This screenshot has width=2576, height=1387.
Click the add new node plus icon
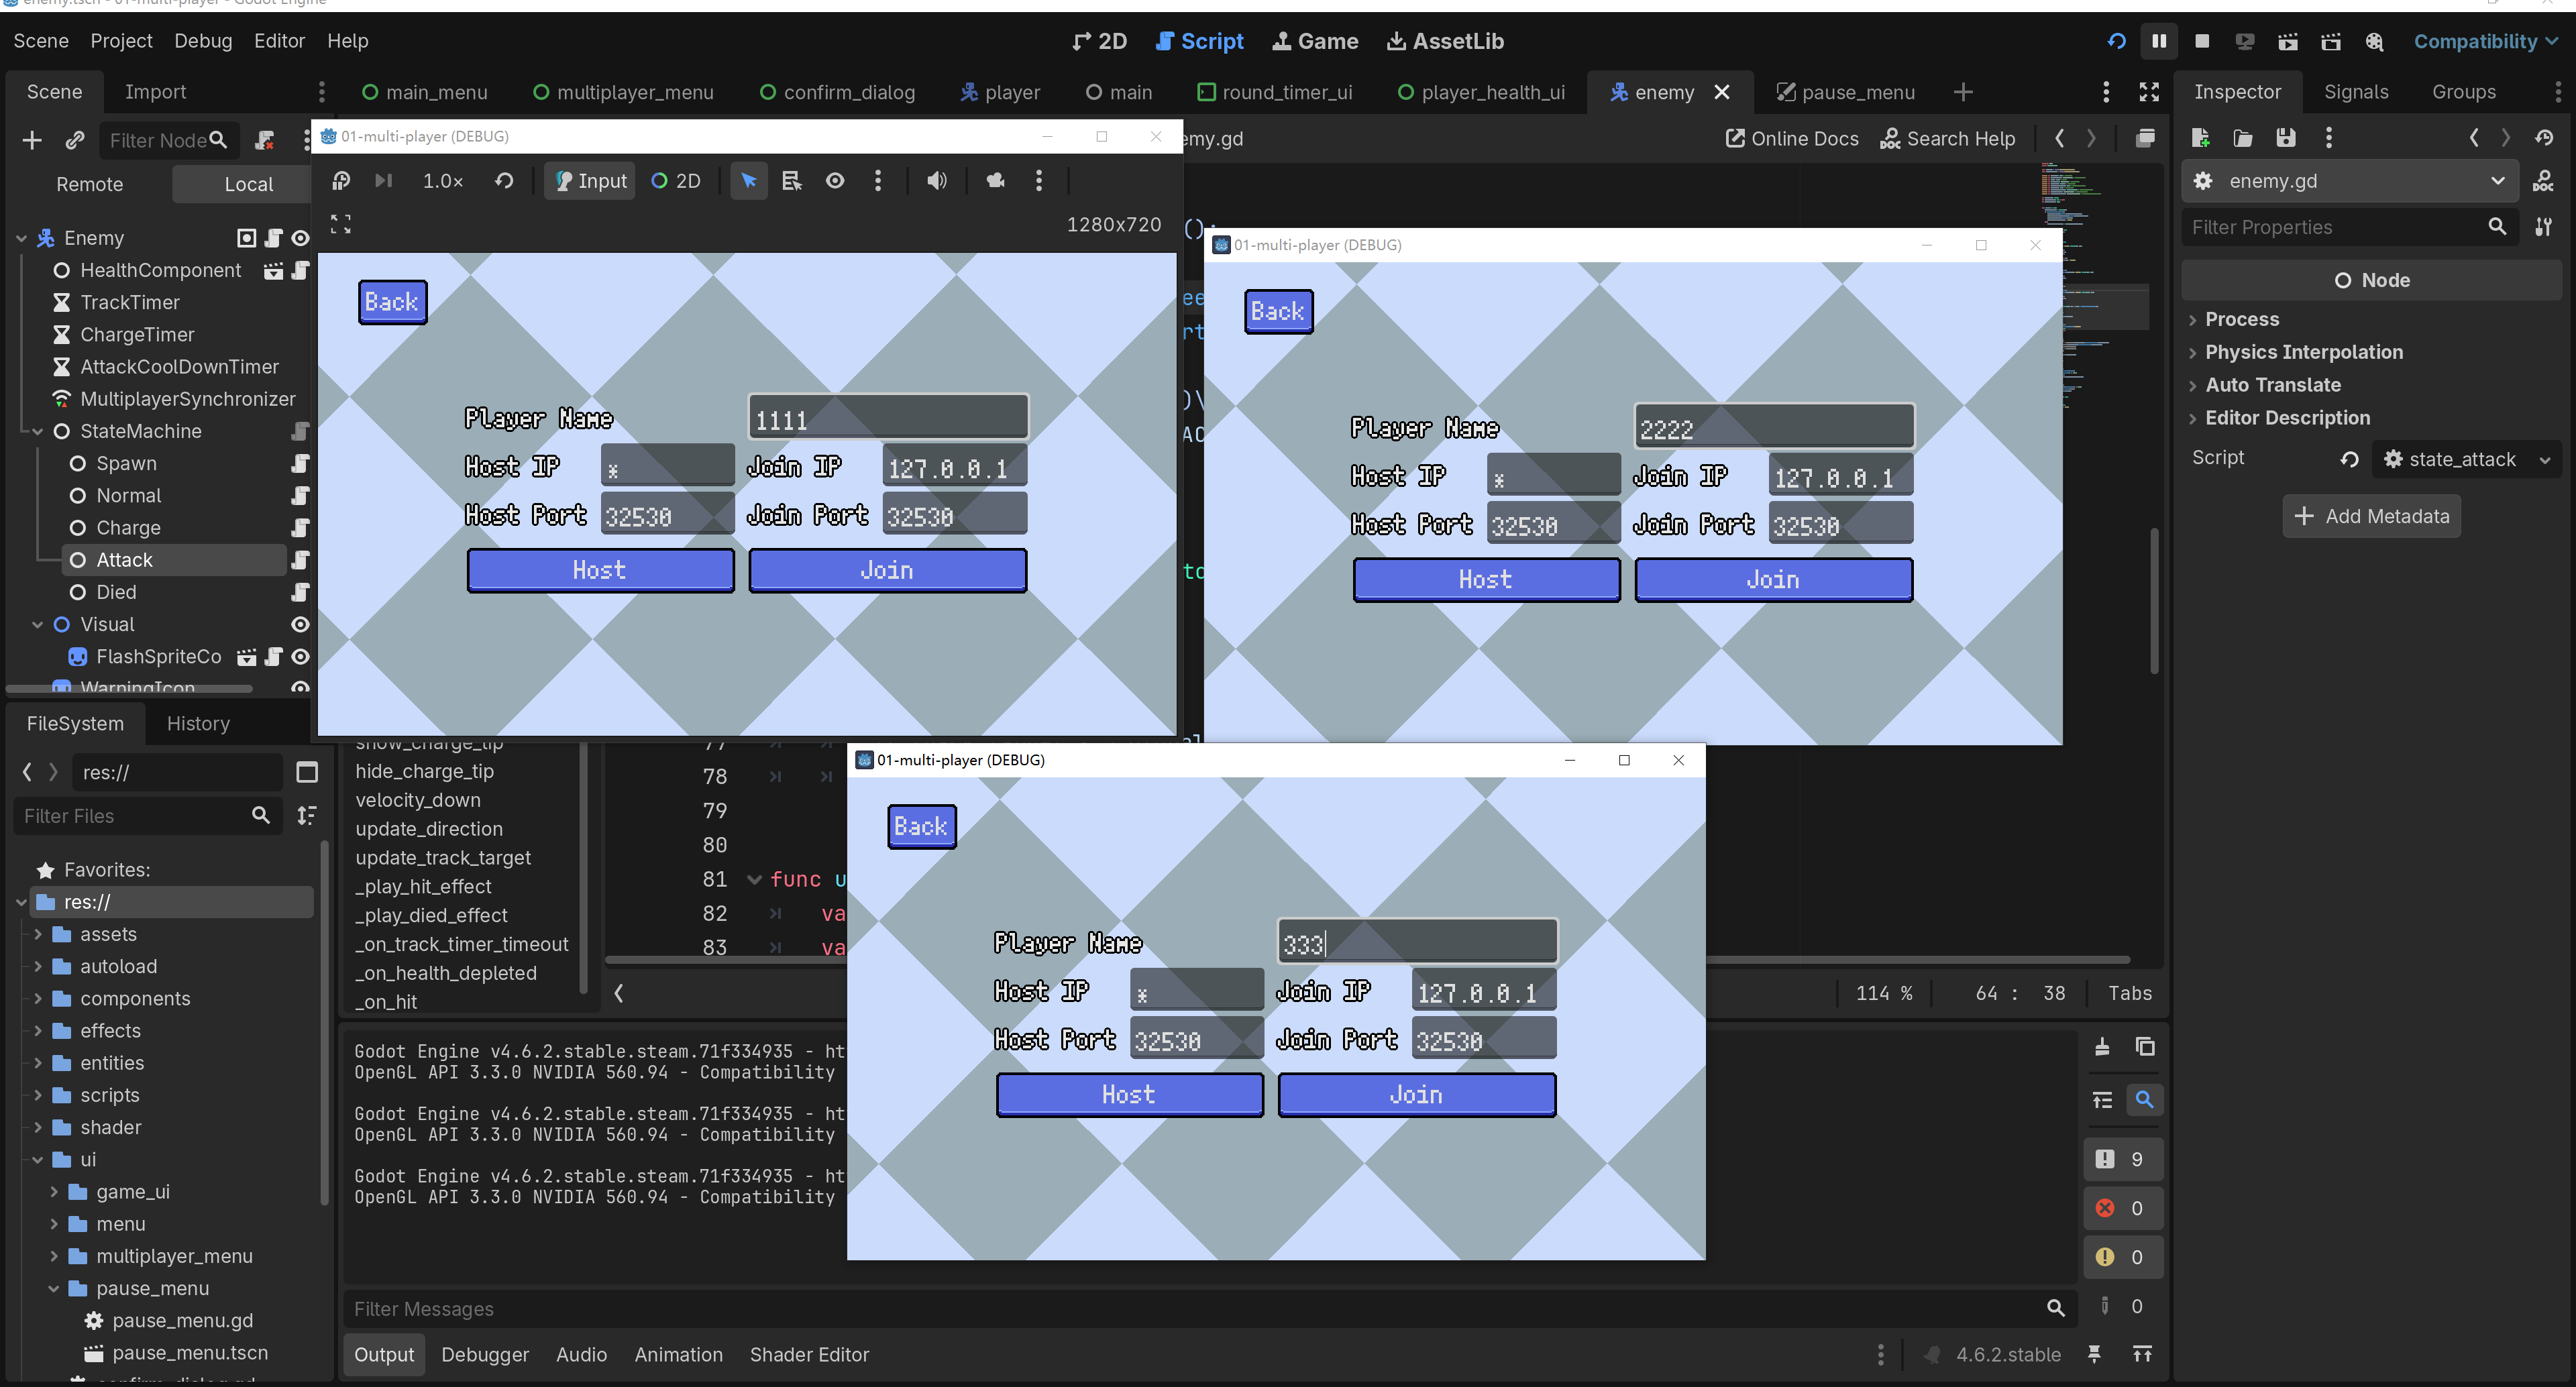[x=32, y=140]
